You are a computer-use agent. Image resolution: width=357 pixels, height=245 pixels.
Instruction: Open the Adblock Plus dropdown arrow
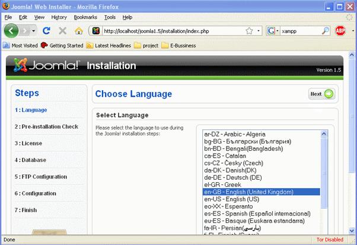353,31
